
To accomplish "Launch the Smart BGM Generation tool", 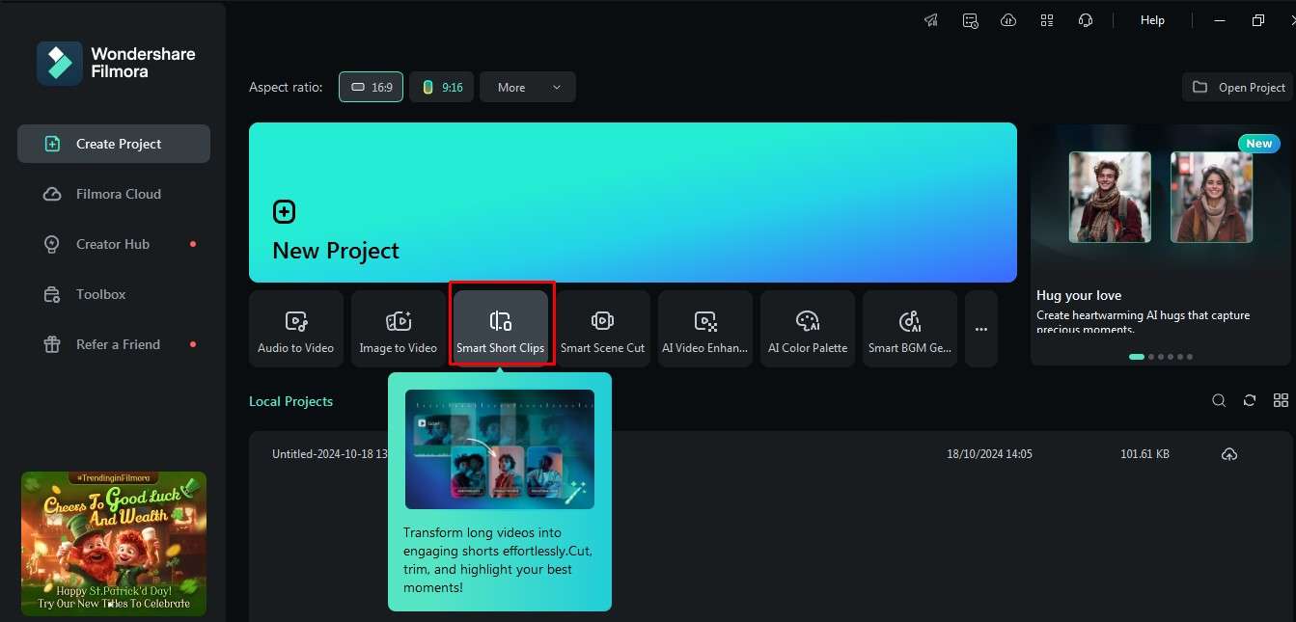I will [910, 329].
